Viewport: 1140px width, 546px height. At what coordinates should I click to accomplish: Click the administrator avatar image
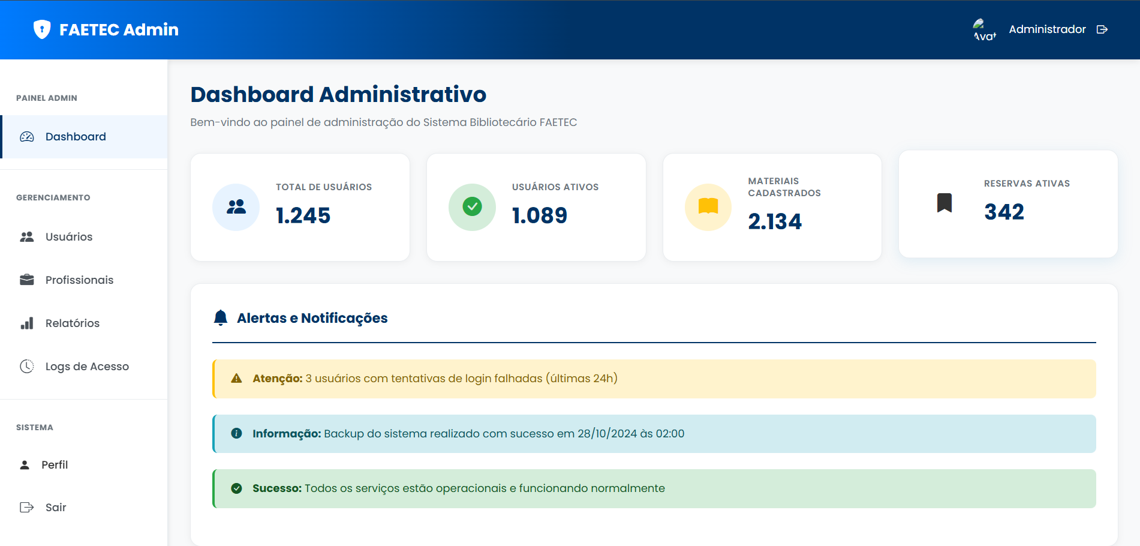984,29
